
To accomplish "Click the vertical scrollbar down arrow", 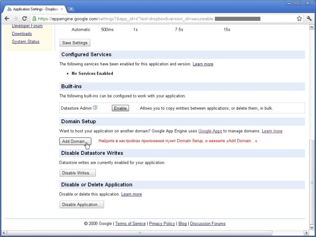I will tap(311, 228).
